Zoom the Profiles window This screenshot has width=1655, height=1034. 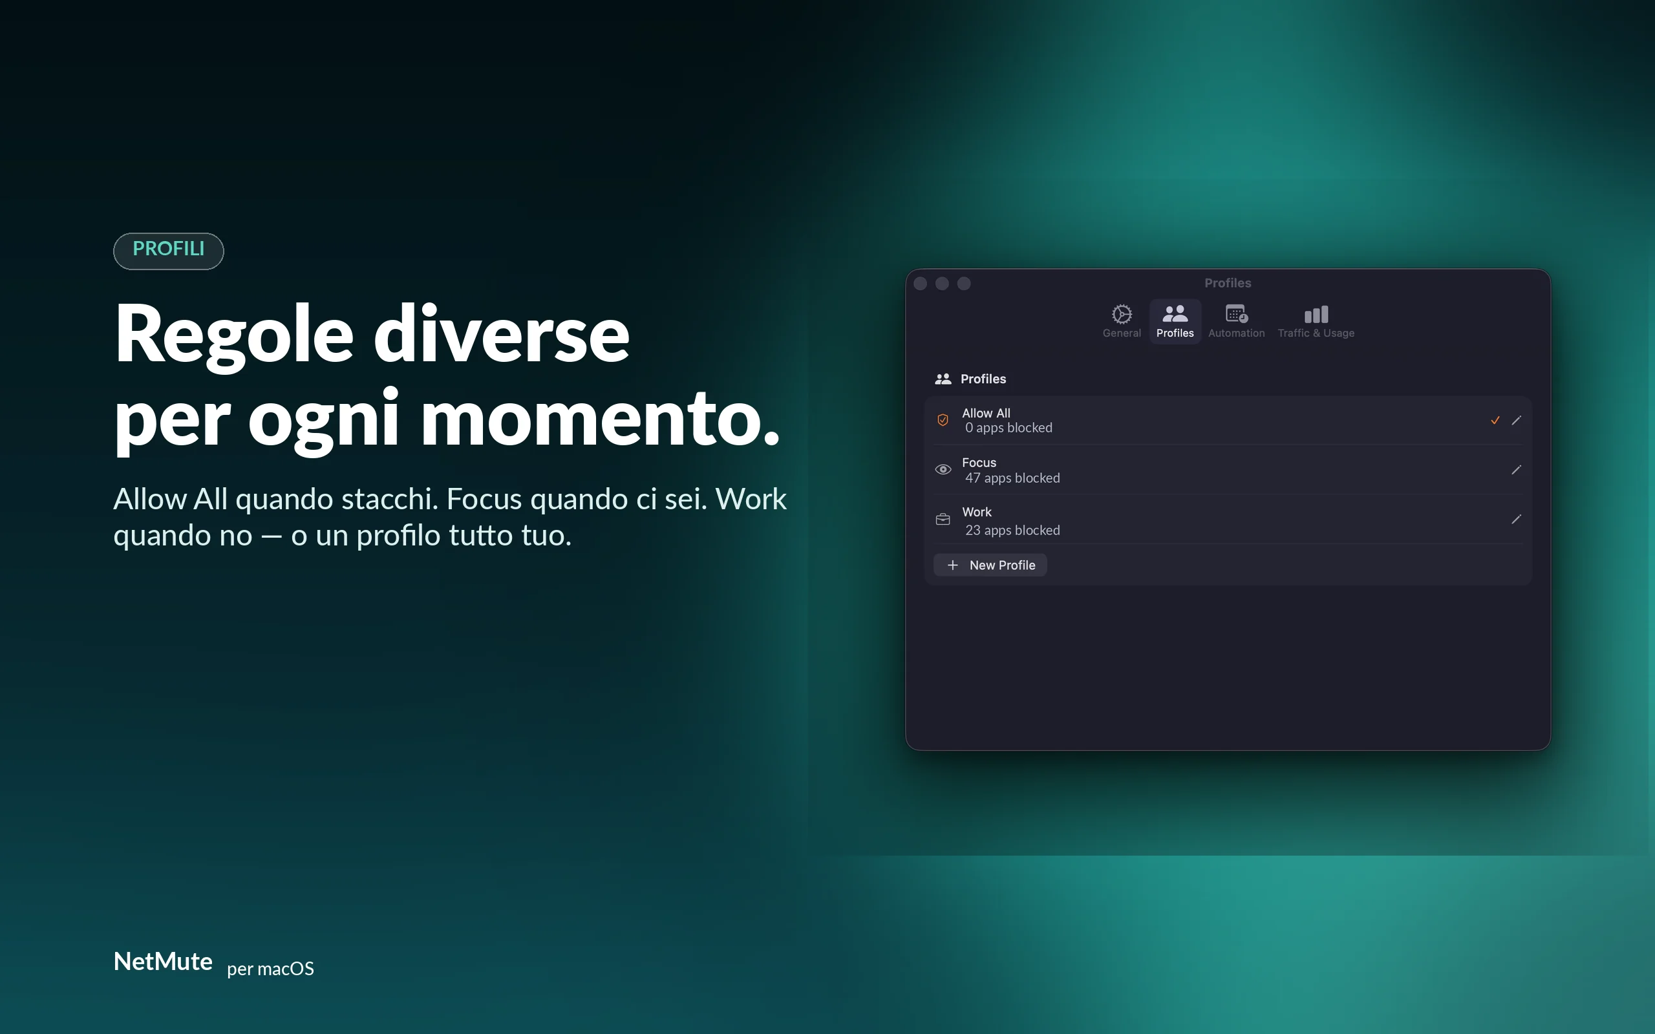pyautogui.click(x=965, y=283)
